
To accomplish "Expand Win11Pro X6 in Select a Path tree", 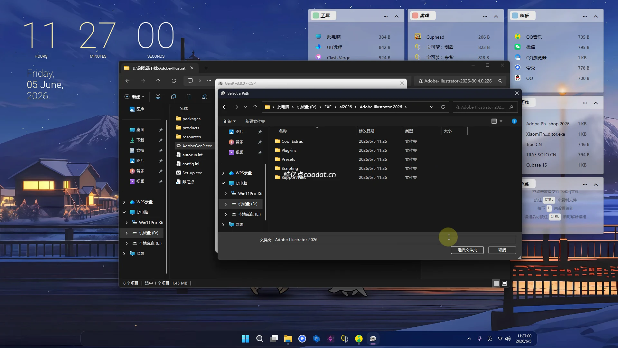I will (226, 194).
